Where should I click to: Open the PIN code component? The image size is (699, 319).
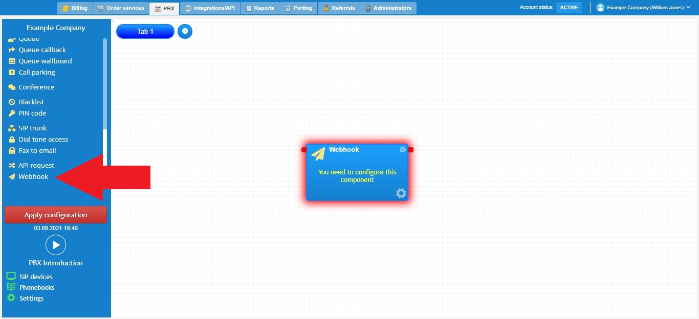pyautogui.click(x=31, y=113)
